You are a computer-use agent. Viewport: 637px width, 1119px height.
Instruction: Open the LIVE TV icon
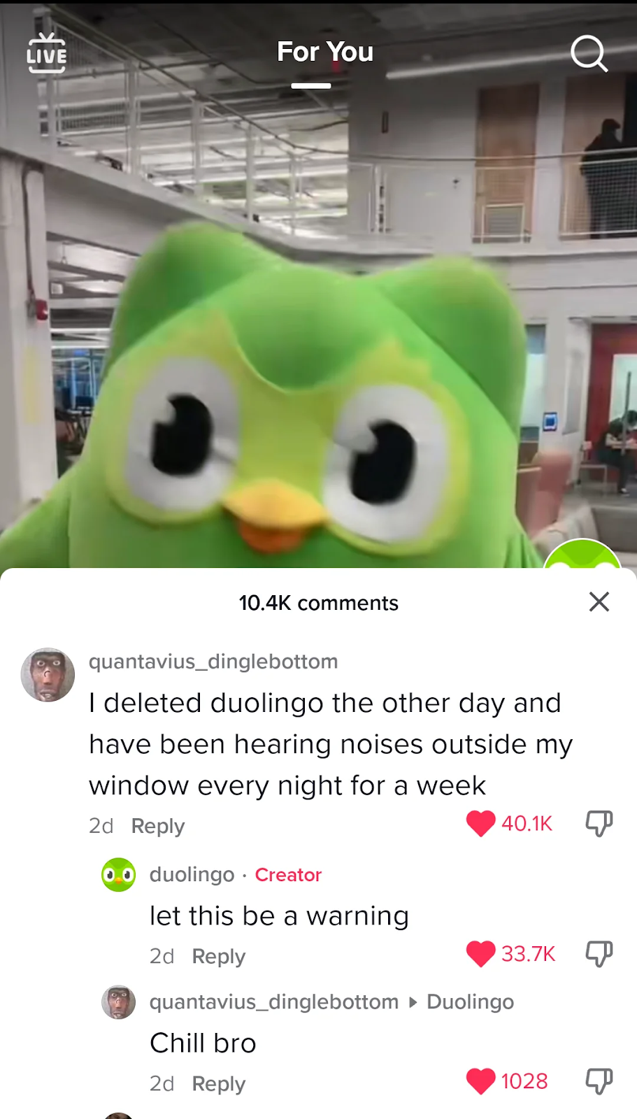(x=47, y=54)
